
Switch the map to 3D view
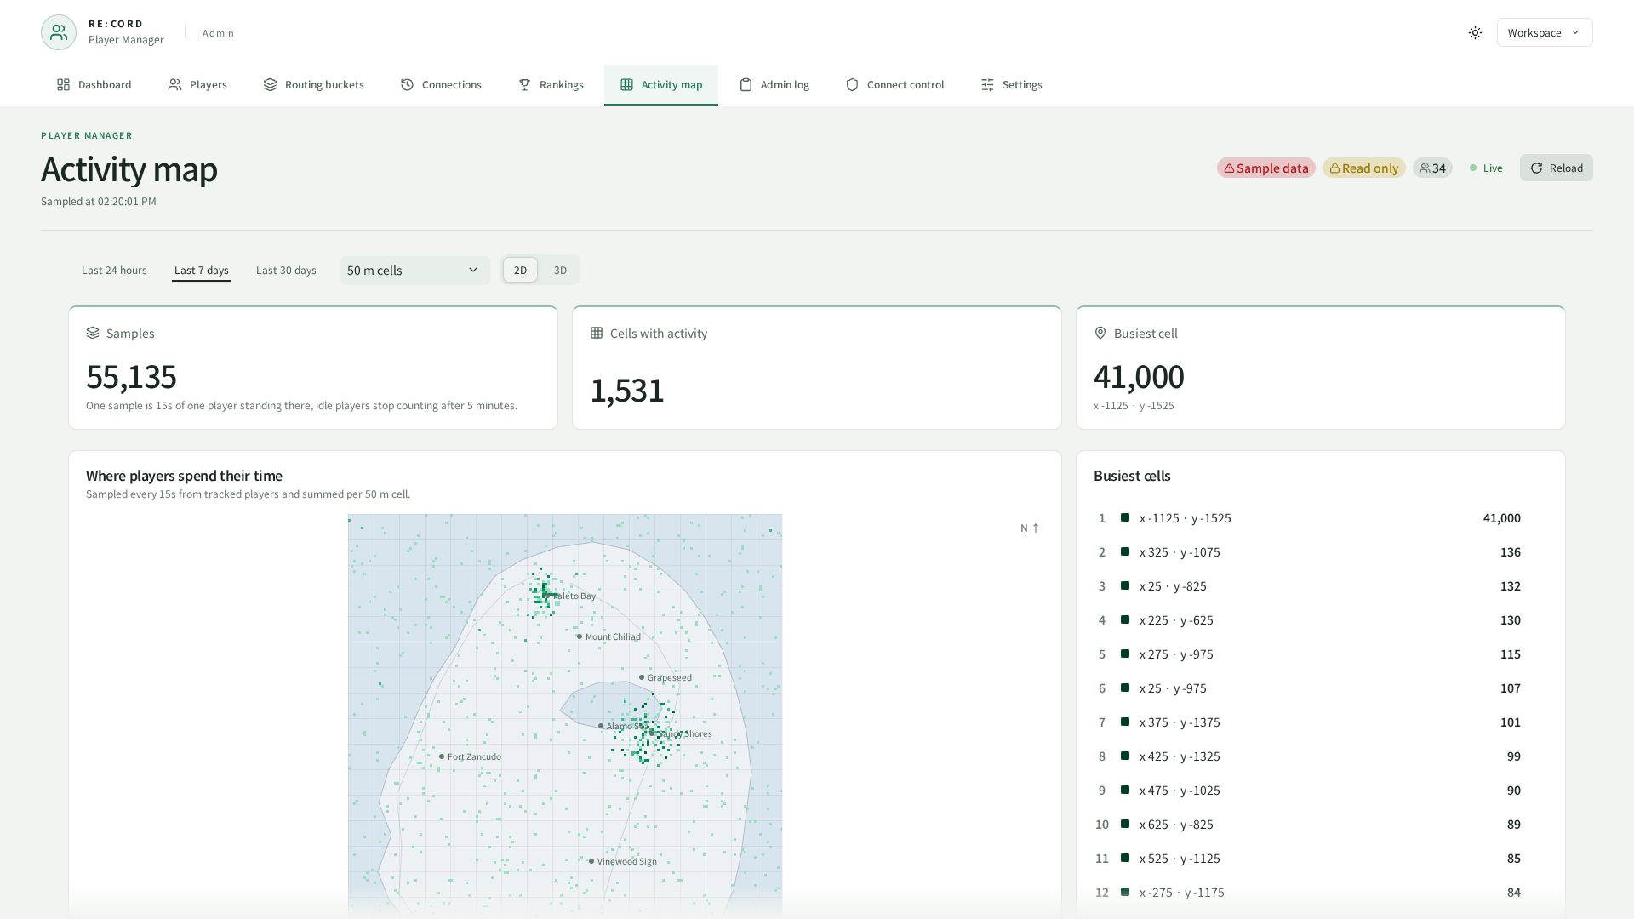[560, 271]
